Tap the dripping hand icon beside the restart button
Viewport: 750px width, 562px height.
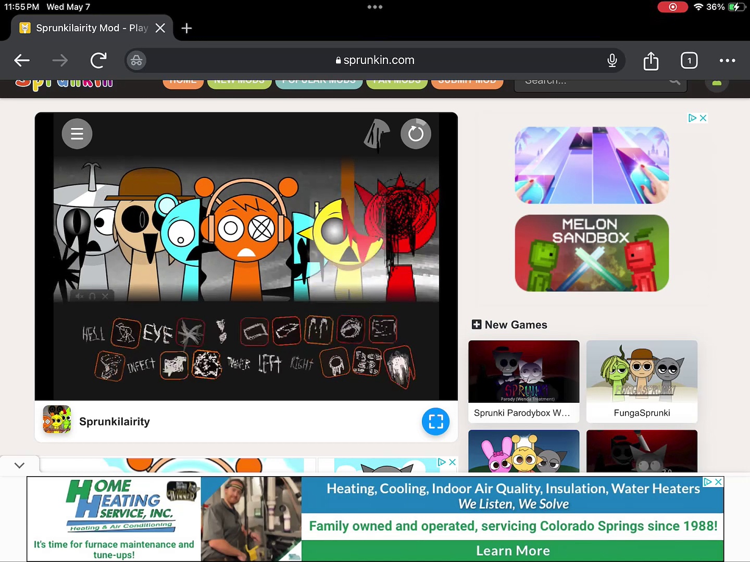pyautogui.click(x=377, y=134)
